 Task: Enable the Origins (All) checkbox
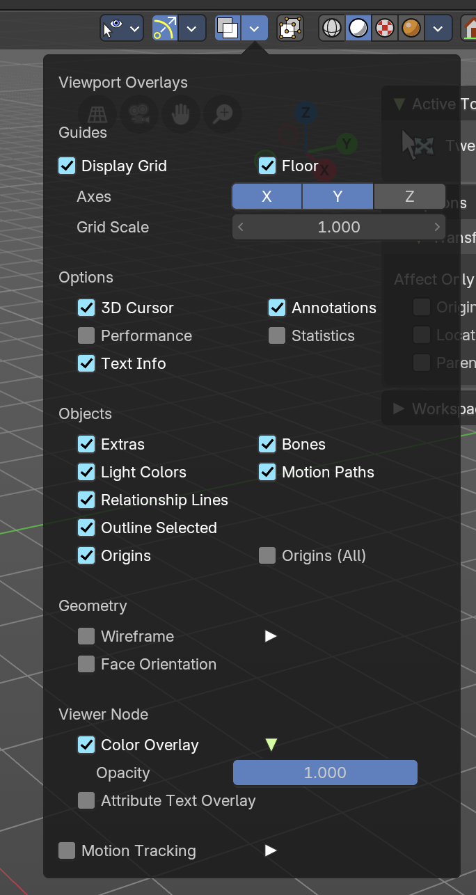[267, 555]
